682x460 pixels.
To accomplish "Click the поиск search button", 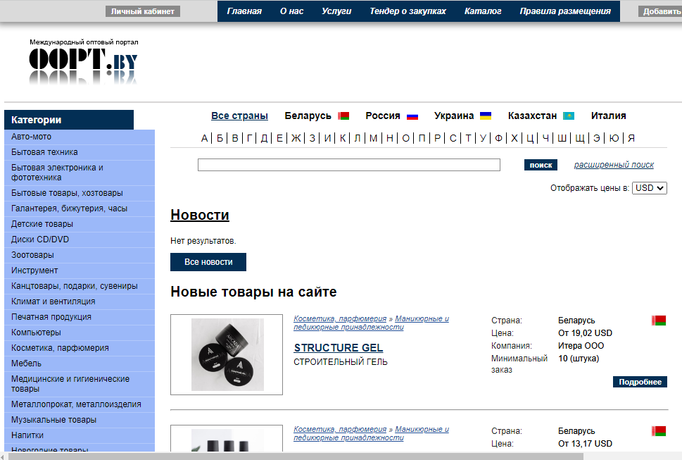I will click(x=541, y=165).
